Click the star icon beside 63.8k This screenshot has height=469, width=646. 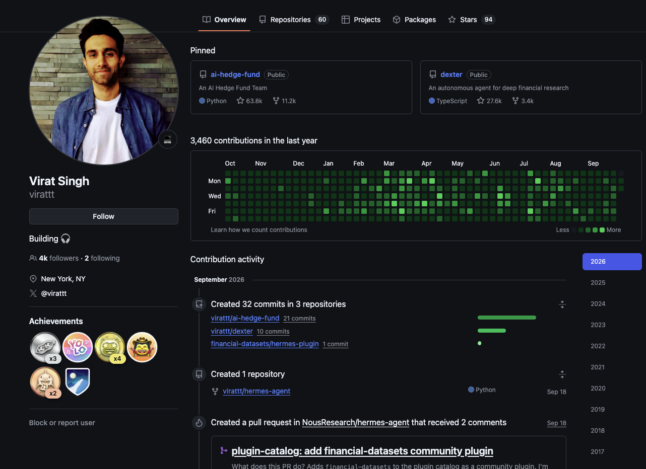(x=240, y=101)
